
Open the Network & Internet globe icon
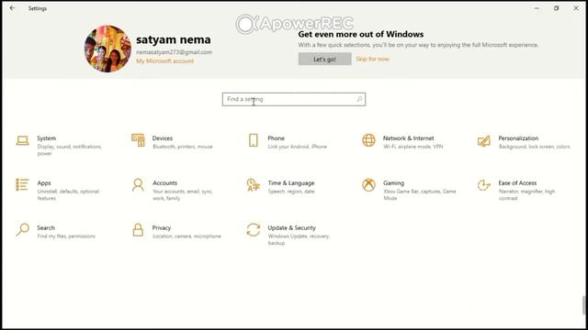pos(368,140)
